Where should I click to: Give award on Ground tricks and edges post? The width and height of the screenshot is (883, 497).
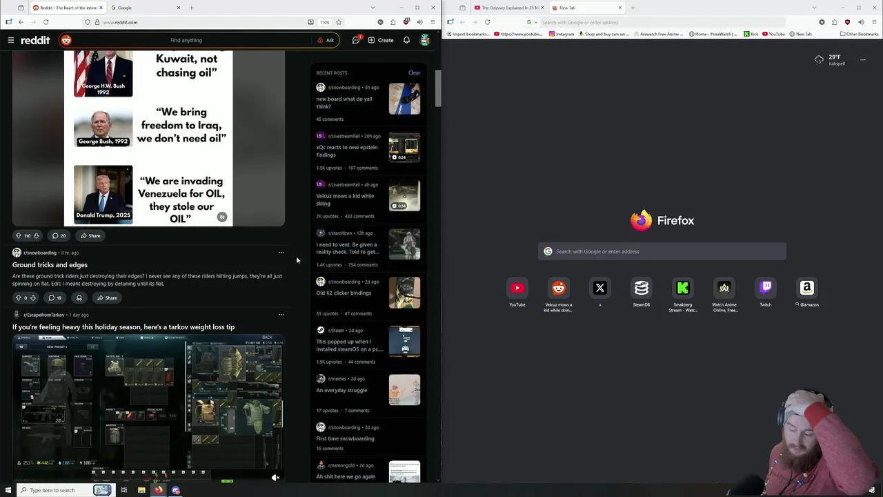pos(79,298)
